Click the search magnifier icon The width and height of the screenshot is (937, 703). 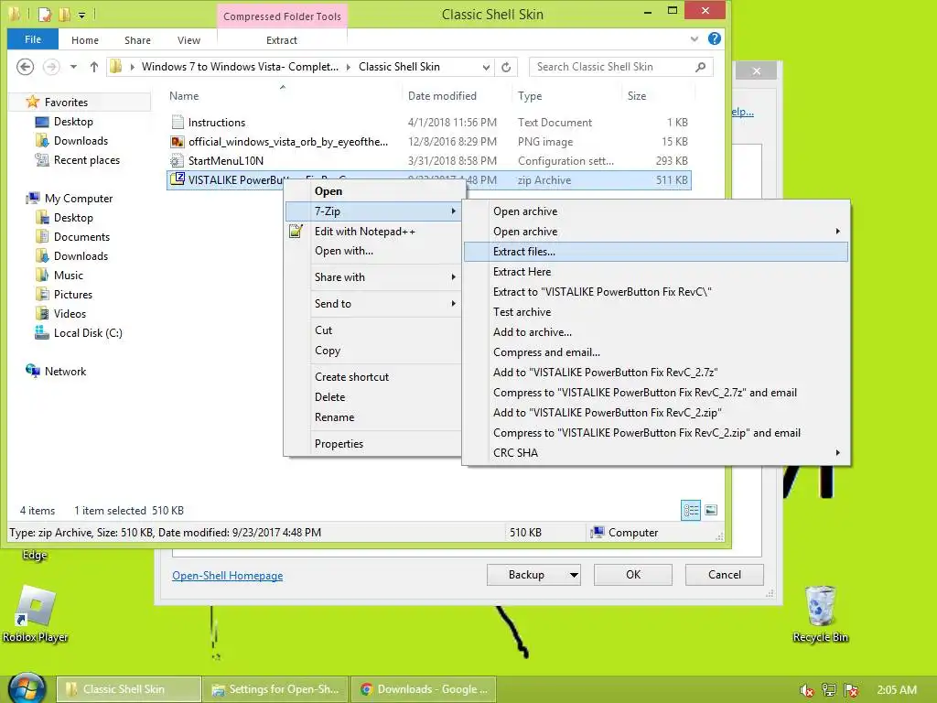tap(700, 67)
